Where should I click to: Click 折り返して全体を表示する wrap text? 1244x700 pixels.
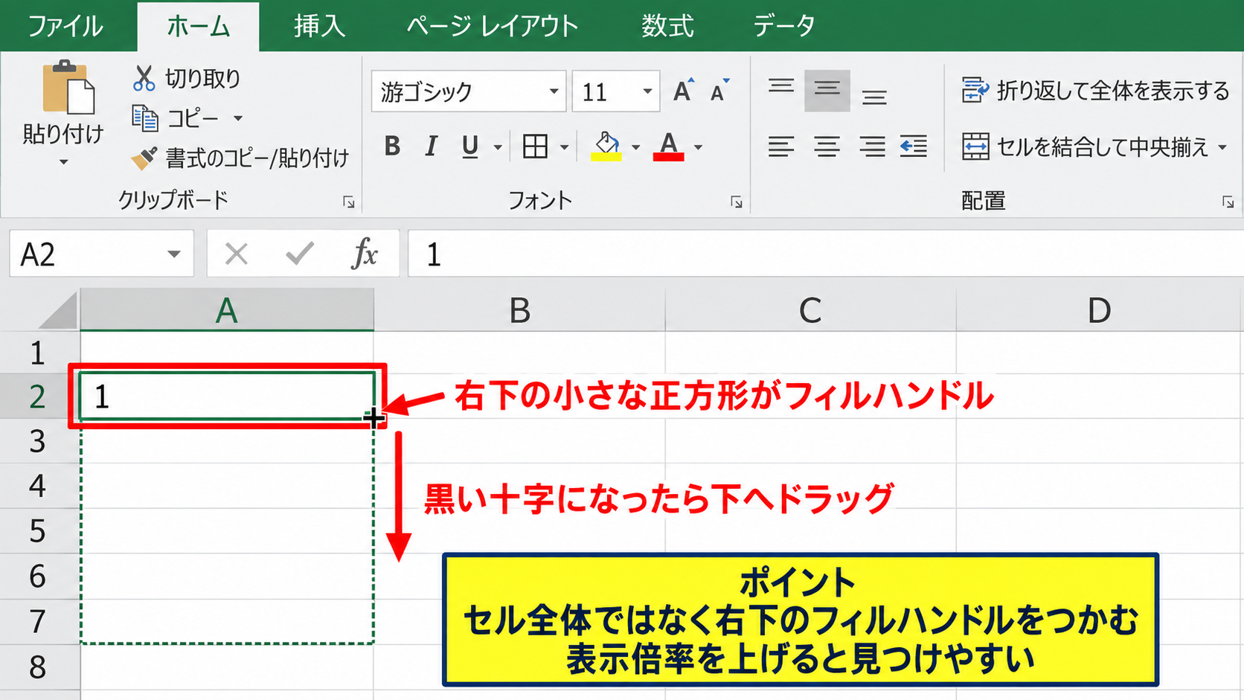point(1095,91)
